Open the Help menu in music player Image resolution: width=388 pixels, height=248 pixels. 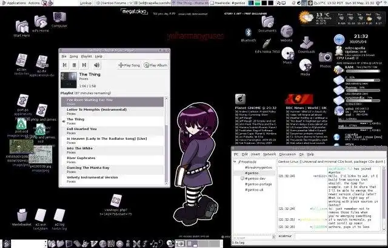(x=98, y=56)
